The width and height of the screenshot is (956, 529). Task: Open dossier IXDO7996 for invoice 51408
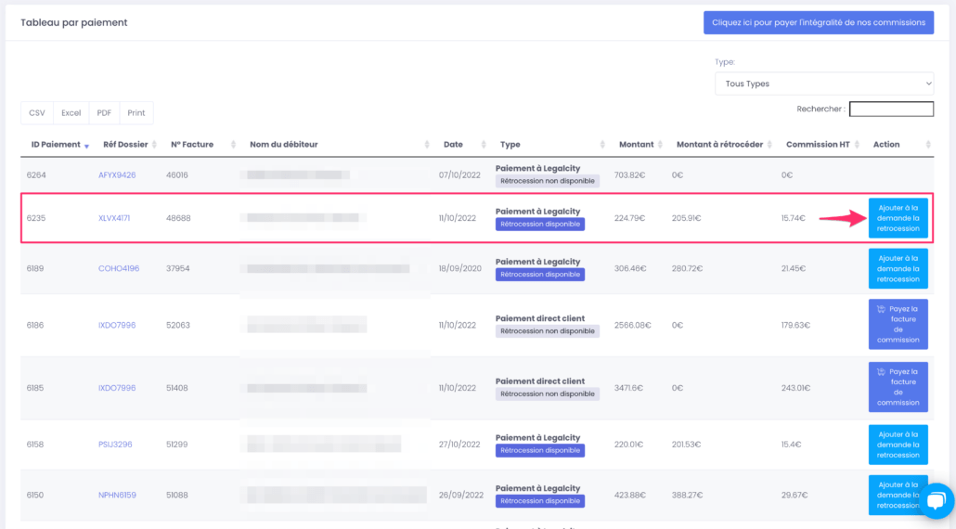[x=117, y=388]
